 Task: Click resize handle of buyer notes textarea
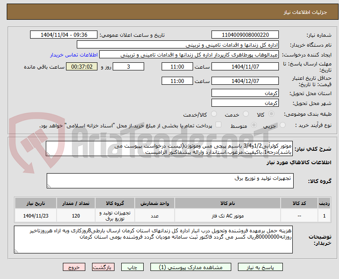click(16, 251)
